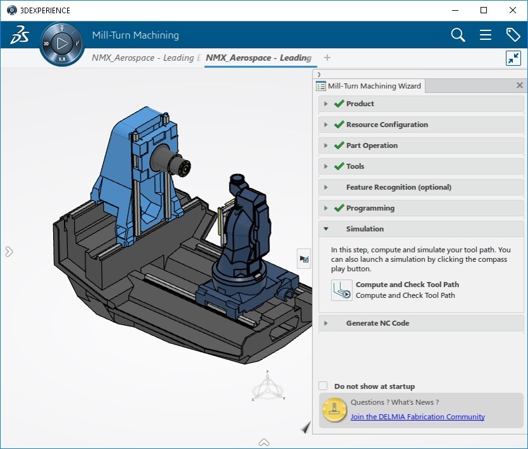Image resolution: width=528 pixels, height=449 pixels.
Task: Click the Compute and Check Tool Path label
Action: (x=407, y=285)
